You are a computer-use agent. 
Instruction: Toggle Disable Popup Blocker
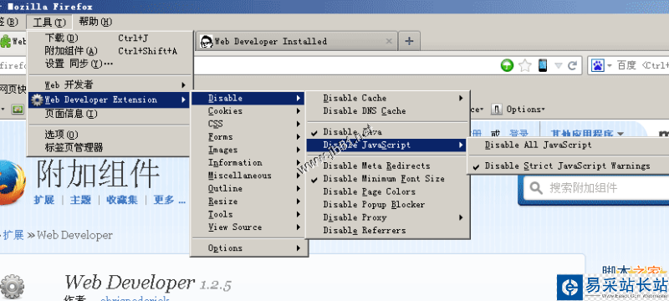point(387,204)
